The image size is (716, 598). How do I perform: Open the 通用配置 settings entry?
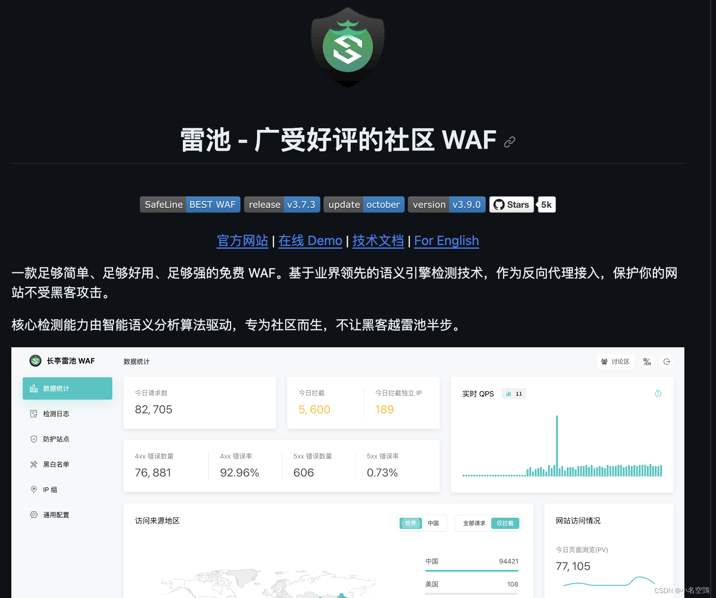click(x=34, y=515)
